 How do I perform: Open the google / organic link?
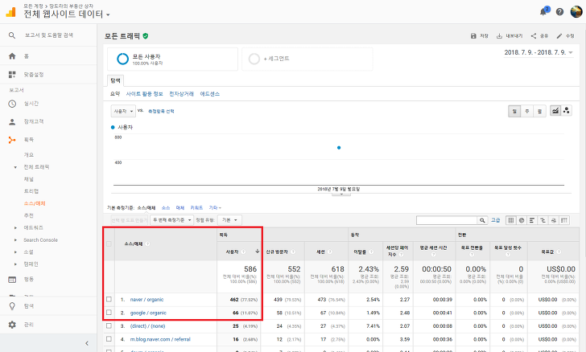[148, 313]
